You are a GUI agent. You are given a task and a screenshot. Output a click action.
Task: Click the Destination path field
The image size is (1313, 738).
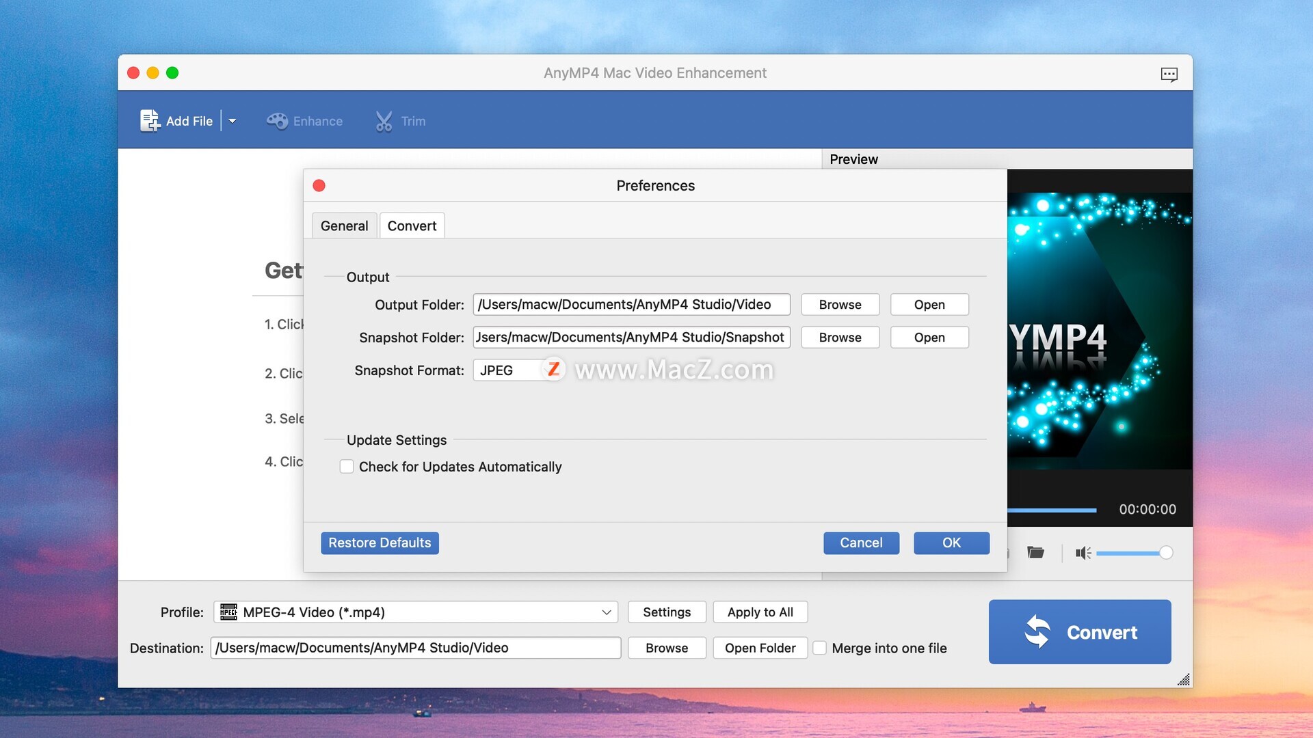click(416, 648)
